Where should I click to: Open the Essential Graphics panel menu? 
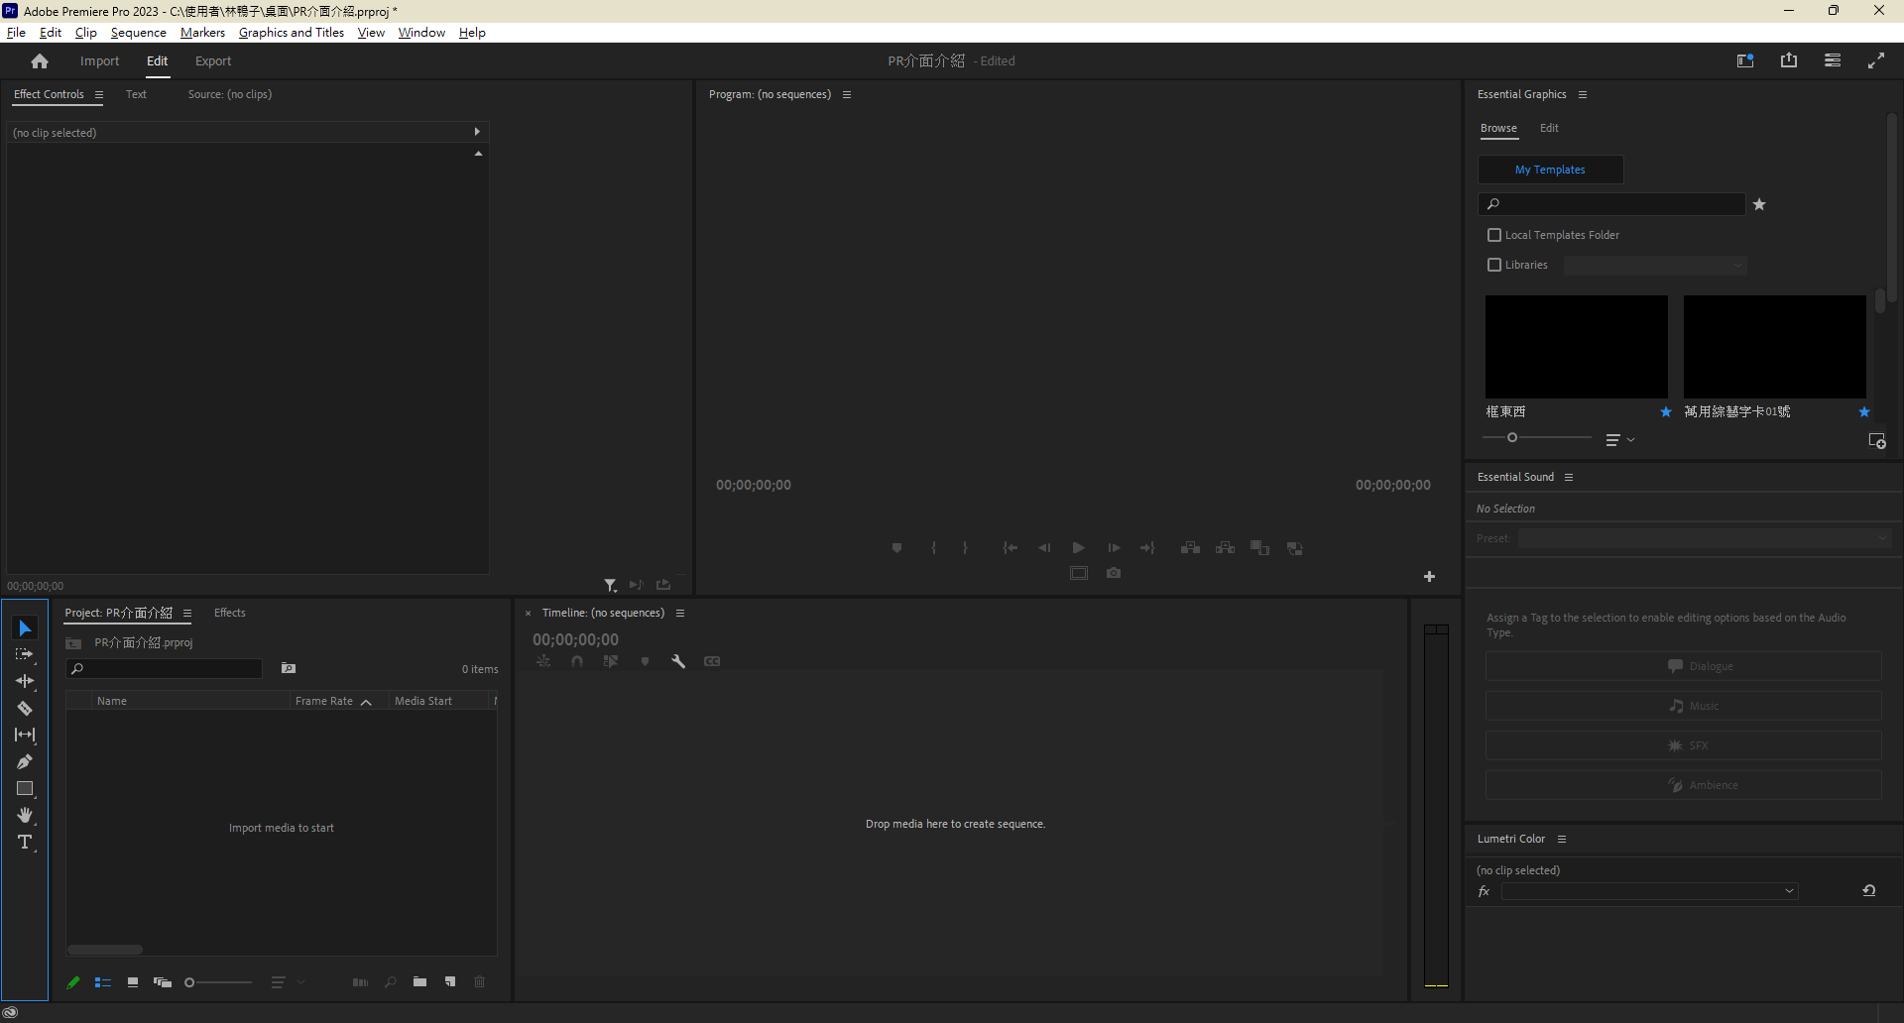point(1583,95)
